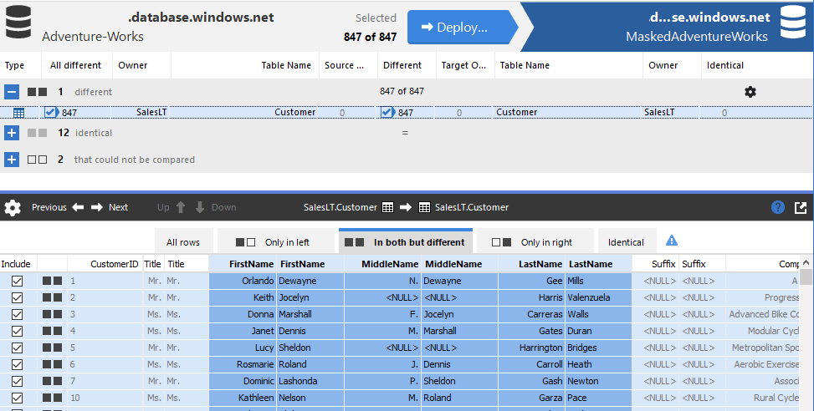The width and height of the screenshot is (814, 411).
Task: Click the Down label in navigation bar
Action: pos(223,207)
